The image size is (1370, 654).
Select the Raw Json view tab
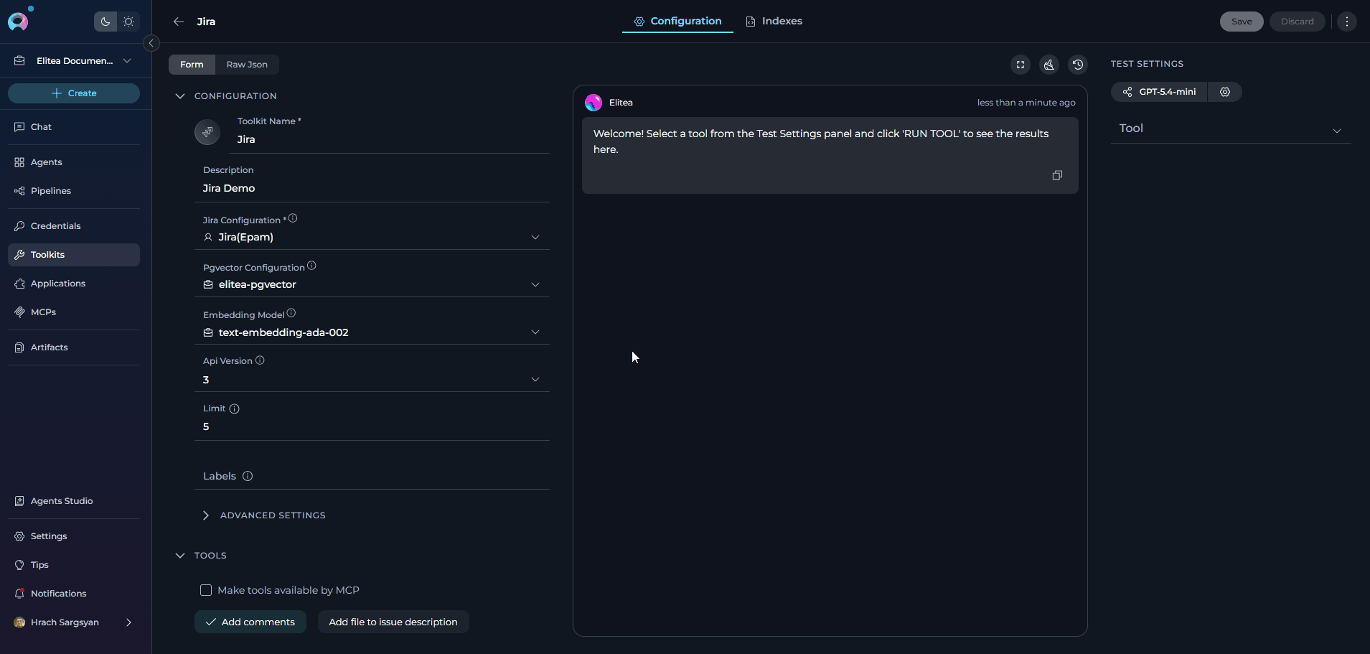click(x=247, y=65)
